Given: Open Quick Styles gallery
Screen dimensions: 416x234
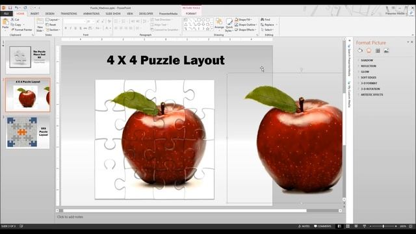Looking at the screenshot, I should (229, 25).
